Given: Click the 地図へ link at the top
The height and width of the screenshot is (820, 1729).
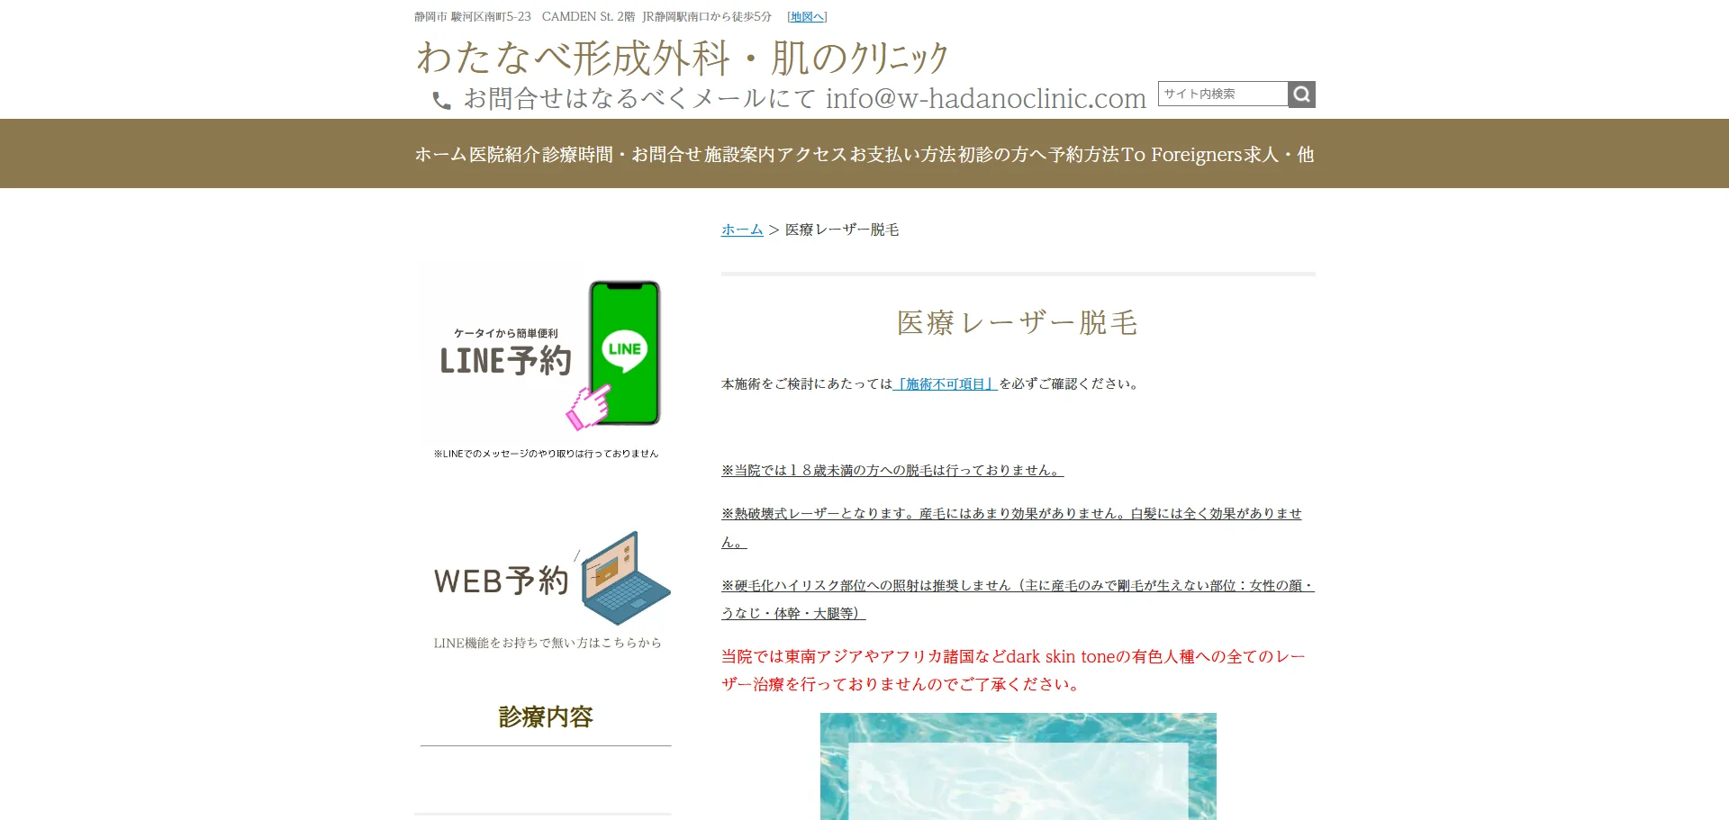Looking at the screenshot, I should point(807,15).
